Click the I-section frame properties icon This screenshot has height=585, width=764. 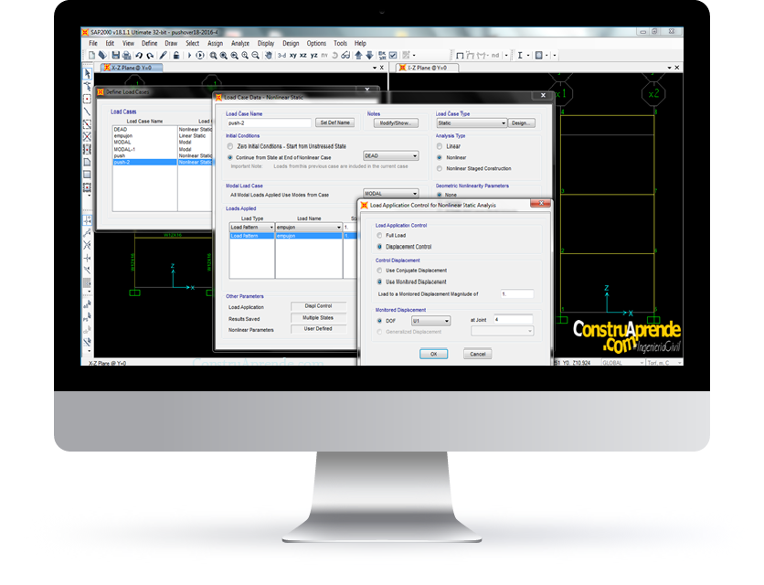(520, 56)
